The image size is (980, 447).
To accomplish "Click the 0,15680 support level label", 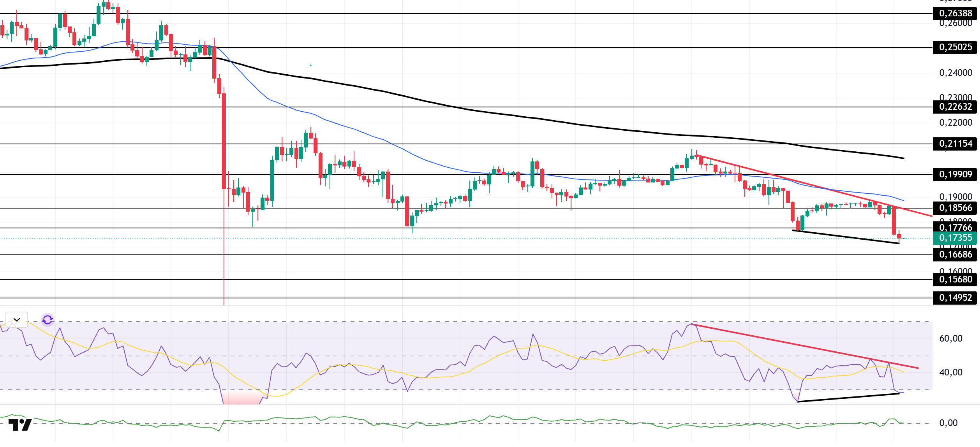I will 955,280.
